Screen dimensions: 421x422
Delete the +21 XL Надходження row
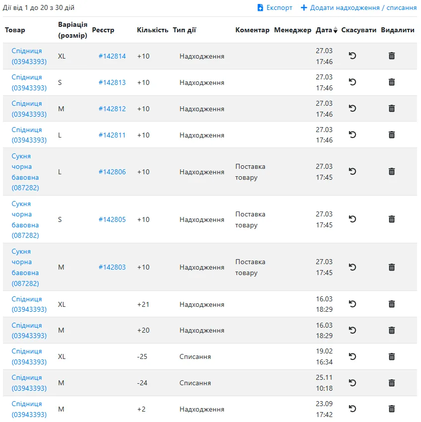click(x=392, y=304)
